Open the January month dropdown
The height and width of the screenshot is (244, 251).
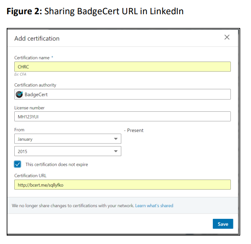coord(68,139)
